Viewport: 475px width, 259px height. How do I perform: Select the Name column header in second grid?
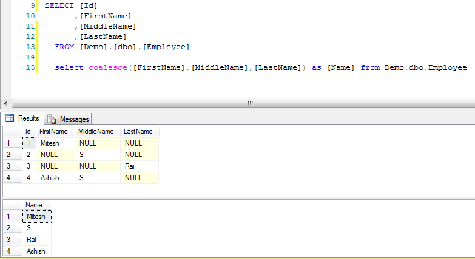click(36, 205)
